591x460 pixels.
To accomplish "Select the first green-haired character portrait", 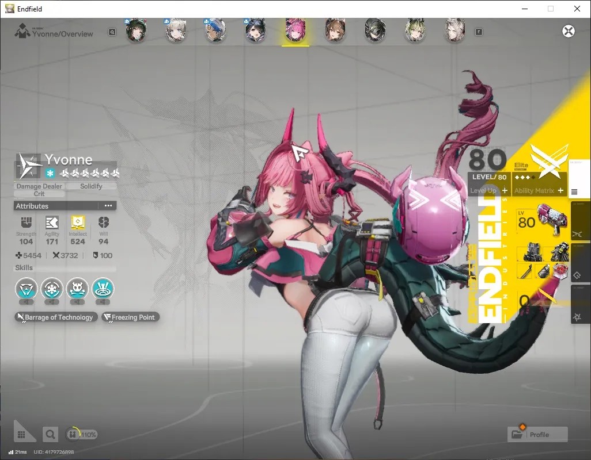I will coord(136,31).
